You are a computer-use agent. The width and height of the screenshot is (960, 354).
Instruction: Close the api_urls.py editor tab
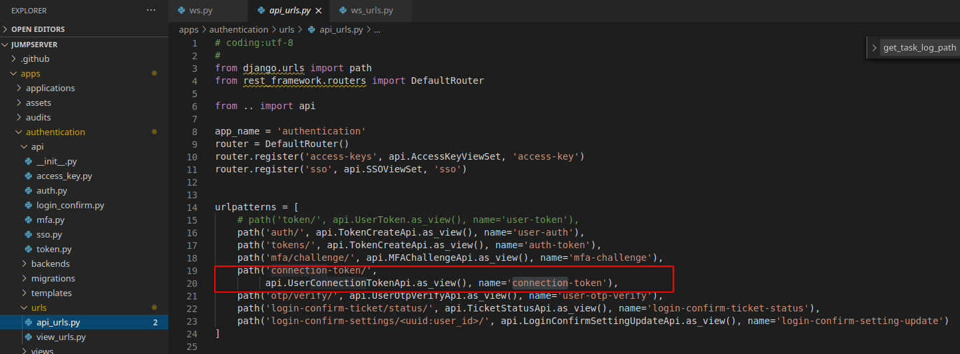pos(319,11)
